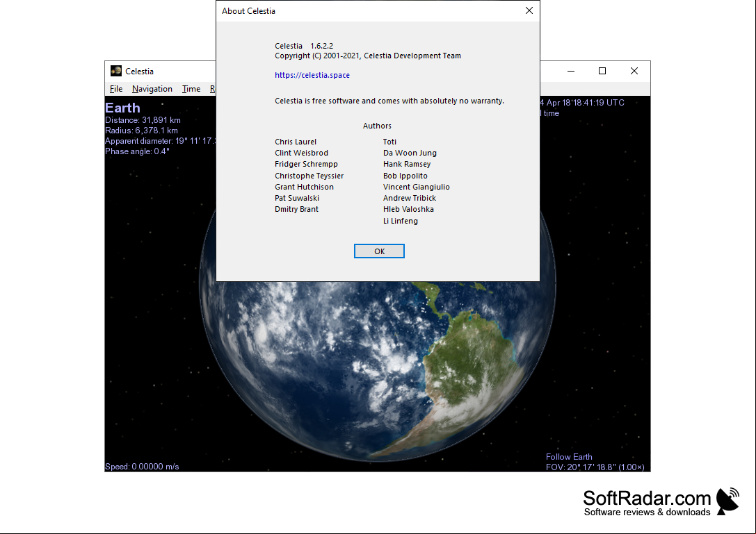
Task: Click the OK button in About Celestia
Action: point(379,251)
